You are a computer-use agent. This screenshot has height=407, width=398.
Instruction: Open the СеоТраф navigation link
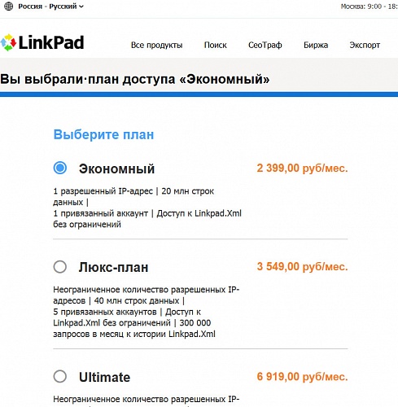tap(265, 45)
